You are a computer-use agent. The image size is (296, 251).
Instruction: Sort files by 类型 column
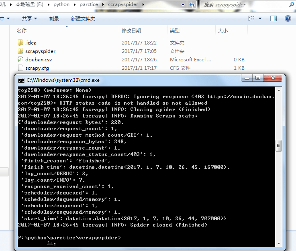pyautogui.click(x=175, y=30)
